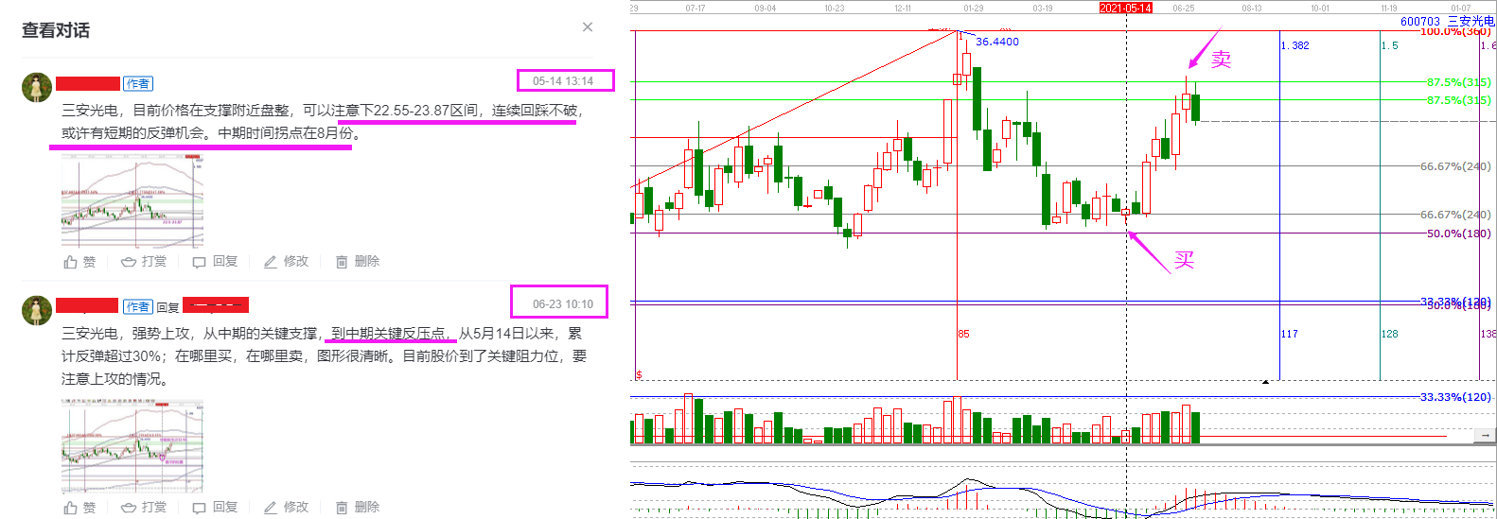Screen dimensions: 1497x519
Task: Click the second comment's user avatar
Action: 37,310
